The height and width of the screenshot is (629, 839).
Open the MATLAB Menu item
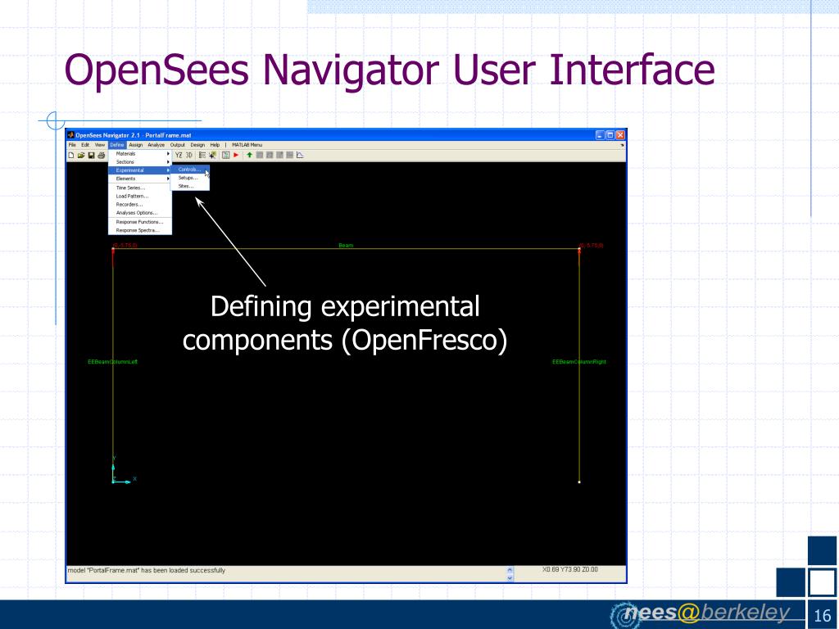pos(247,145)
